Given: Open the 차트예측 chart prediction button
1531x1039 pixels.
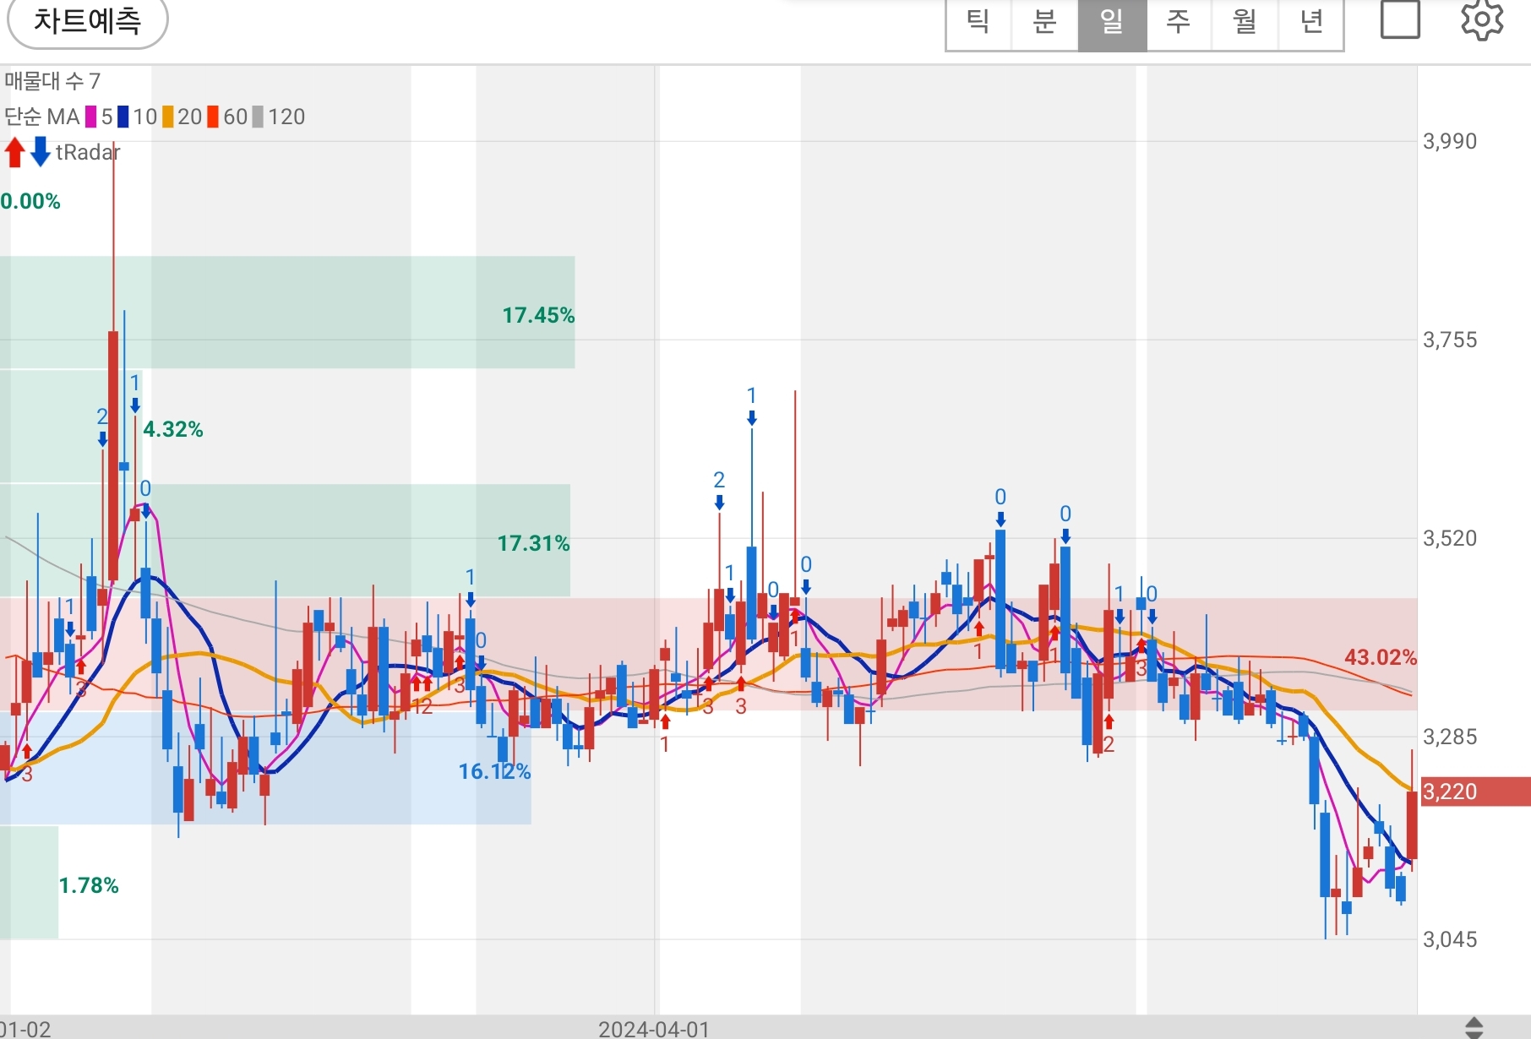Looking at the screenshot, I should click(x=87, y=20).
